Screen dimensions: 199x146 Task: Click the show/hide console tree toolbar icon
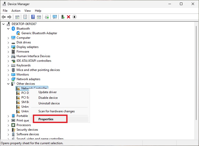[17, 17]
